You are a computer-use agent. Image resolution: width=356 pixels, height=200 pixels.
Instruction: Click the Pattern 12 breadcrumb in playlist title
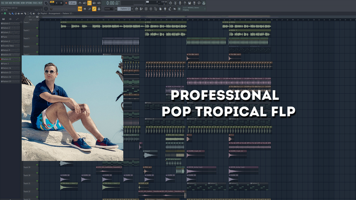pyautogui.click(x=67, y=13)
